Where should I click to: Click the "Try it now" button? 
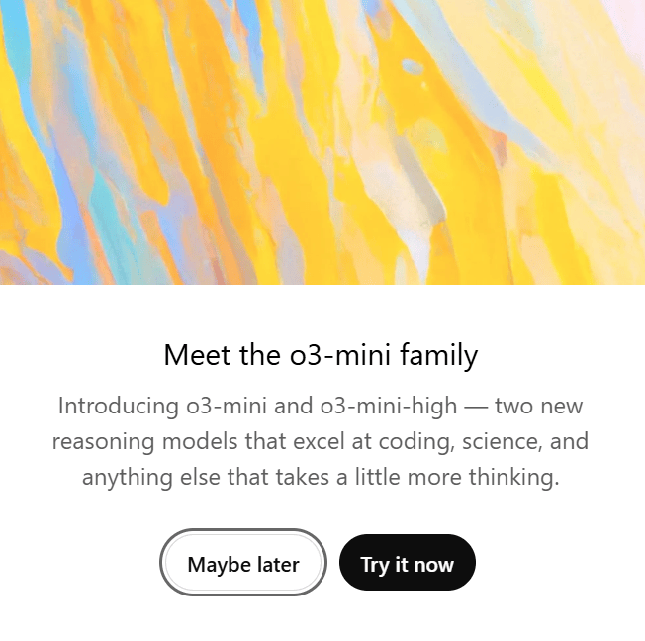point(407,564)
